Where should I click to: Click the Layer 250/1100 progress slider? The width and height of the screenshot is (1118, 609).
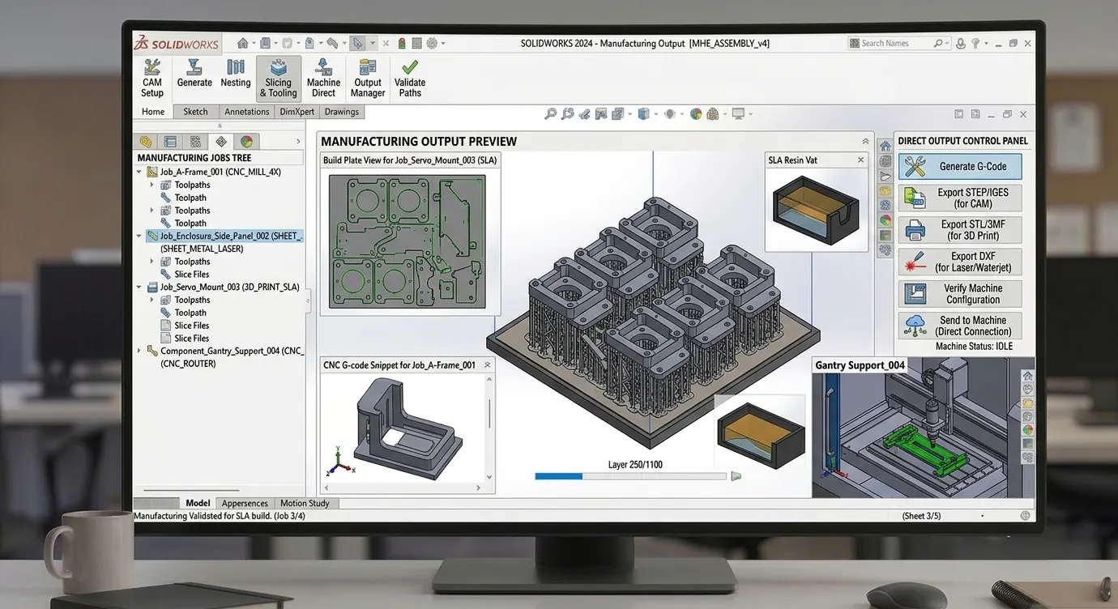tap(630, 476)
